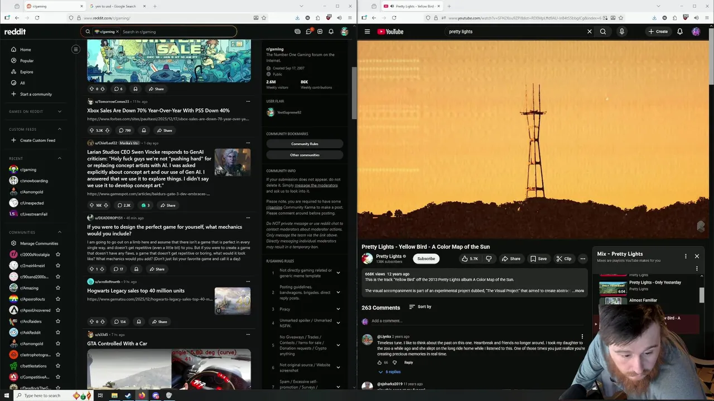Image resolution: width=714 pixels, height=401 pixels.
Task: Downvote the Xbox Sales post
Action: [107, 130]
